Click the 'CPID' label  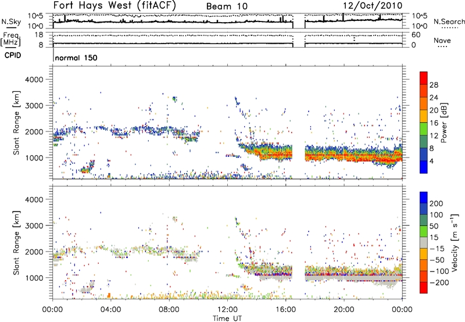pos(13,55)
